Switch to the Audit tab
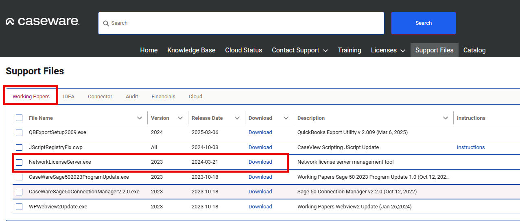 pos(132,97)
